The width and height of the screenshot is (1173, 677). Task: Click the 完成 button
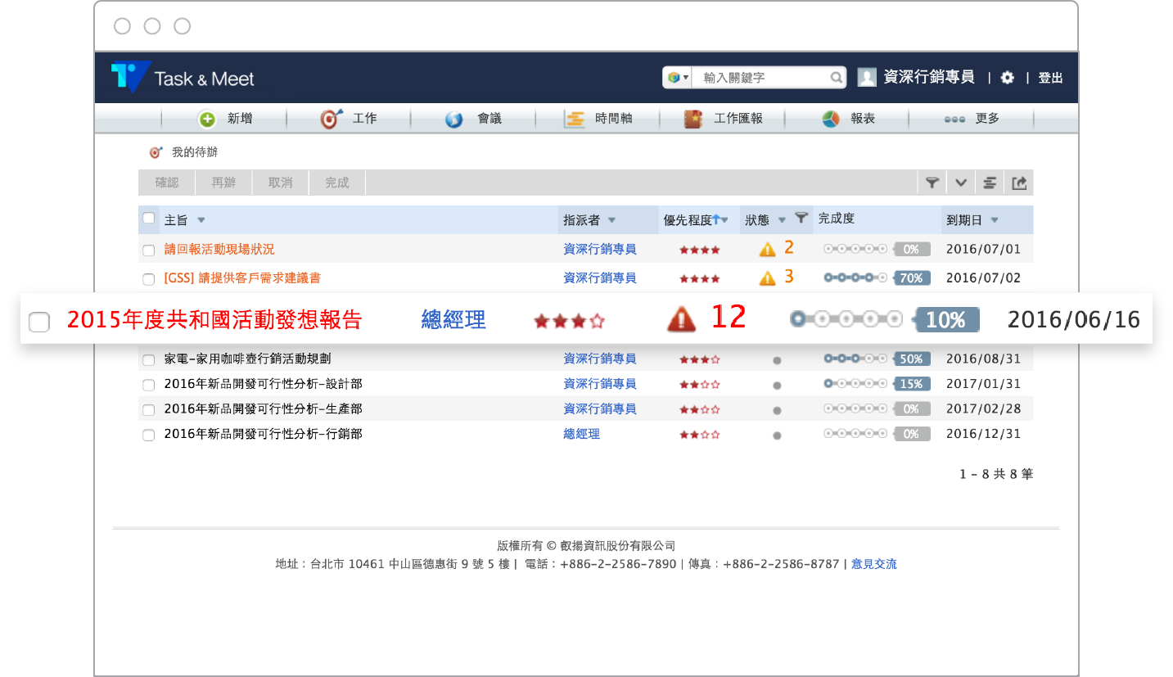click(x=337, y=183)
